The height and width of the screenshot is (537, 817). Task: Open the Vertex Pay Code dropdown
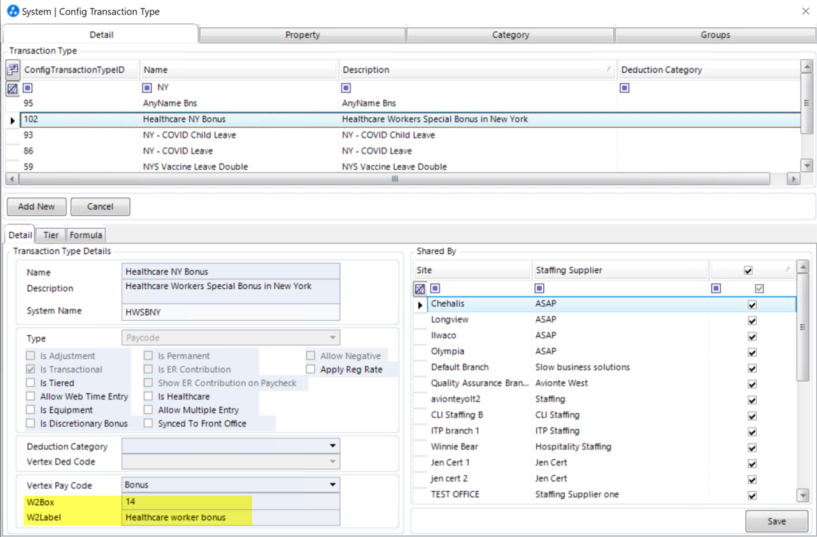332,485
